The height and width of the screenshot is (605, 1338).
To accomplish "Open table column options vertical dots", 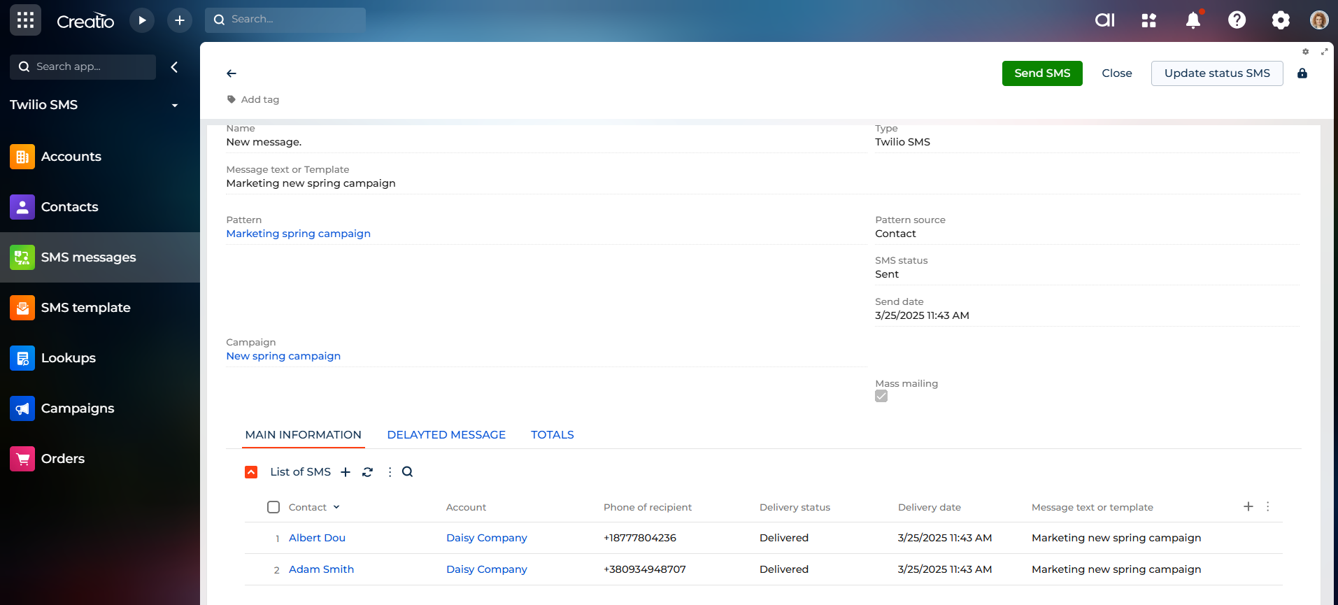I will [1267, 506].
